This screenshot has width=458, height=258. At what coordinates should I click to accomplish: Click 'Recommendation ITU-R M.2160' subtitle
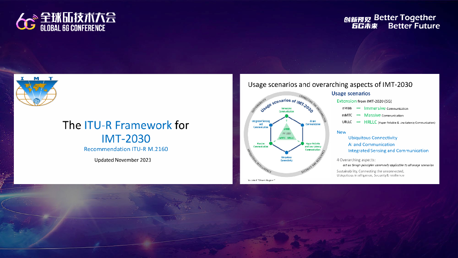coord(126,149)
